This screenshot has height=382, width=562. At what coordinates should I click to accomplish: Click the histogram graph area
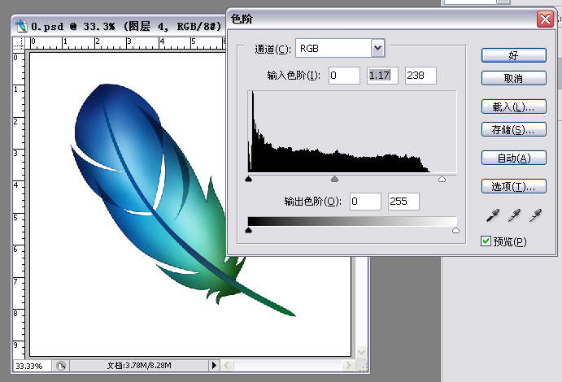pos(352,132)
